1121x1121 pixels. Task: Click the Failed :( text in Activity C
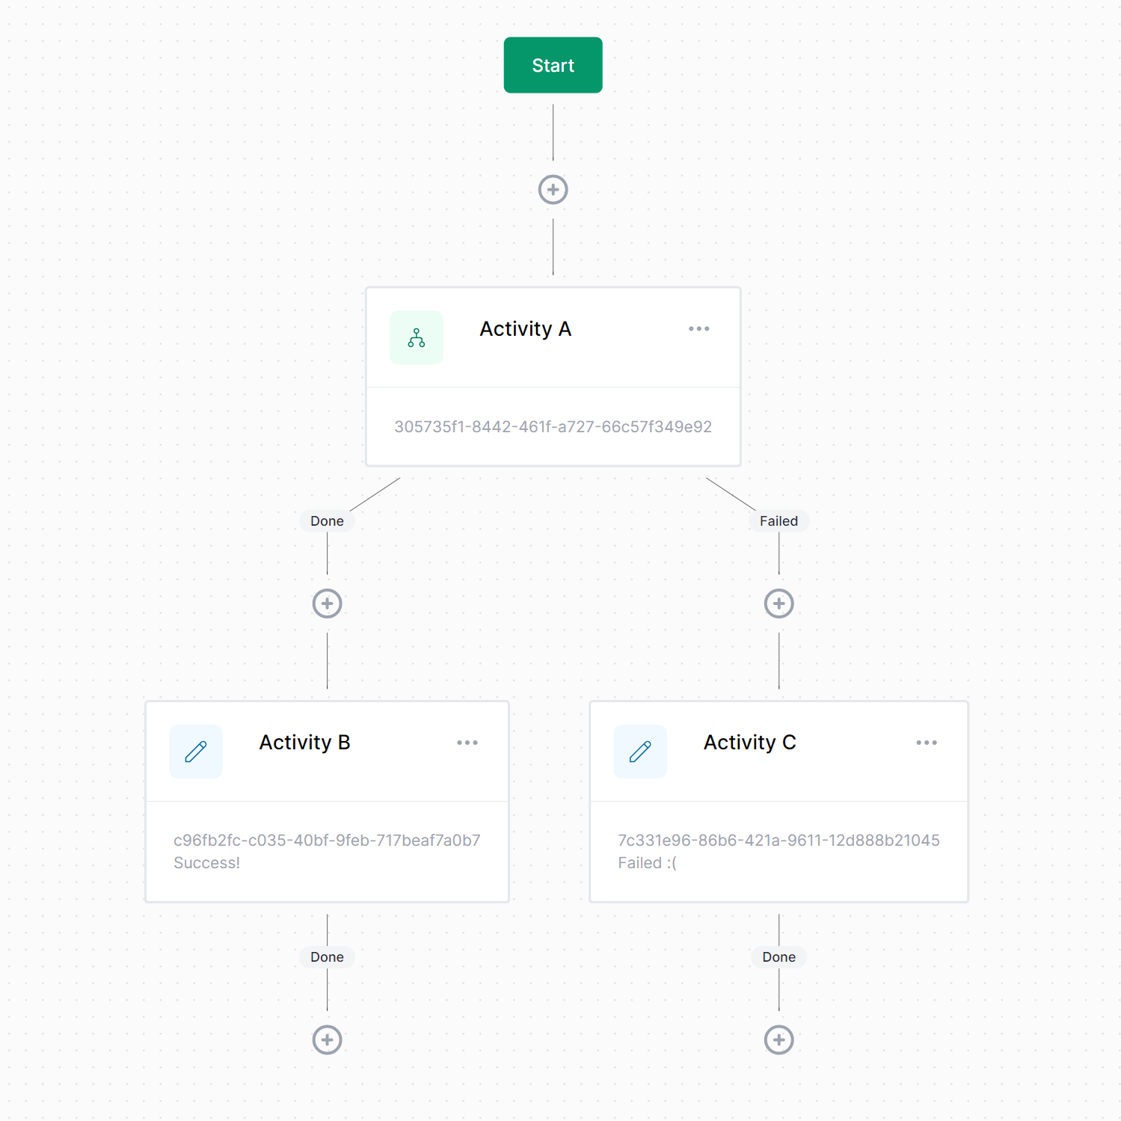click(x=647, y=862)
